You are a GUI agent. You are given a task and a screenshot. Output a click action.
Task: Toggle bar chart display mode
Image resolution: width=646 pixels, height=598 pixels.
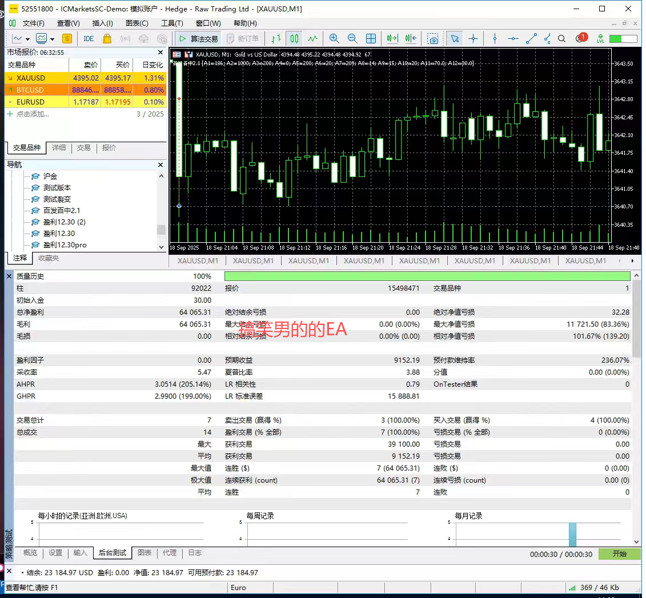276,39
